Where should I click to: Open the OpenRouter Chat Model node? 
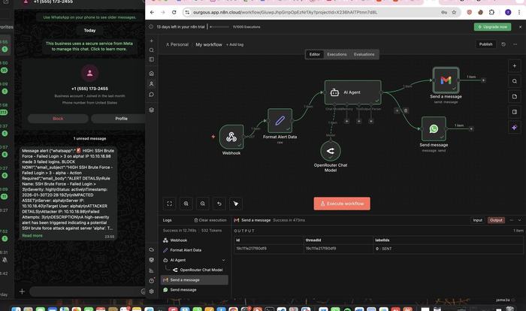pos(331,151)
